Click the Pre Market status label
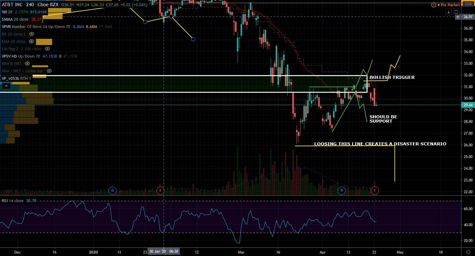The image size is (475, 256). point(450,5)
